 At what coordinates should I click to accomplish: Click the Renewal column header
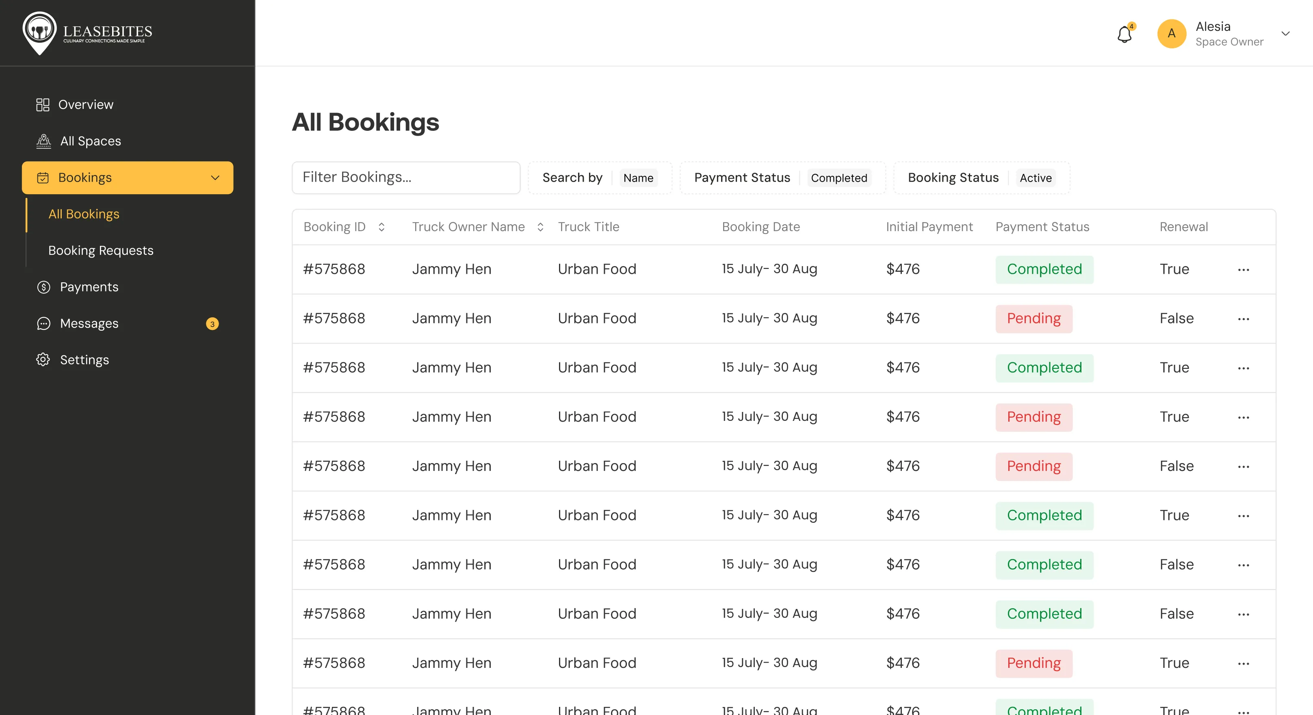1183,227
